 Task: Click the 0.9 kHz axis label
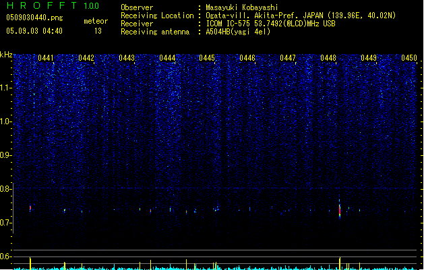coord(6,155)
